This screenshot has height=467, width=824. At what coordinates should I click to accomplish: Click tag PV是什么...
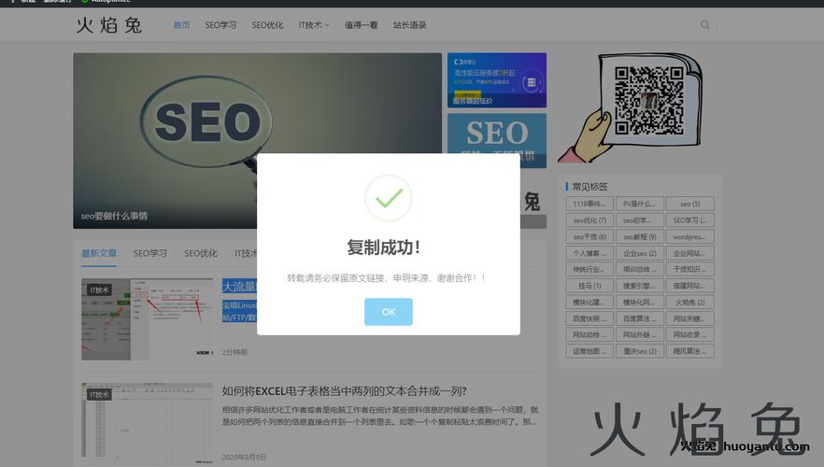click(640, 204)
